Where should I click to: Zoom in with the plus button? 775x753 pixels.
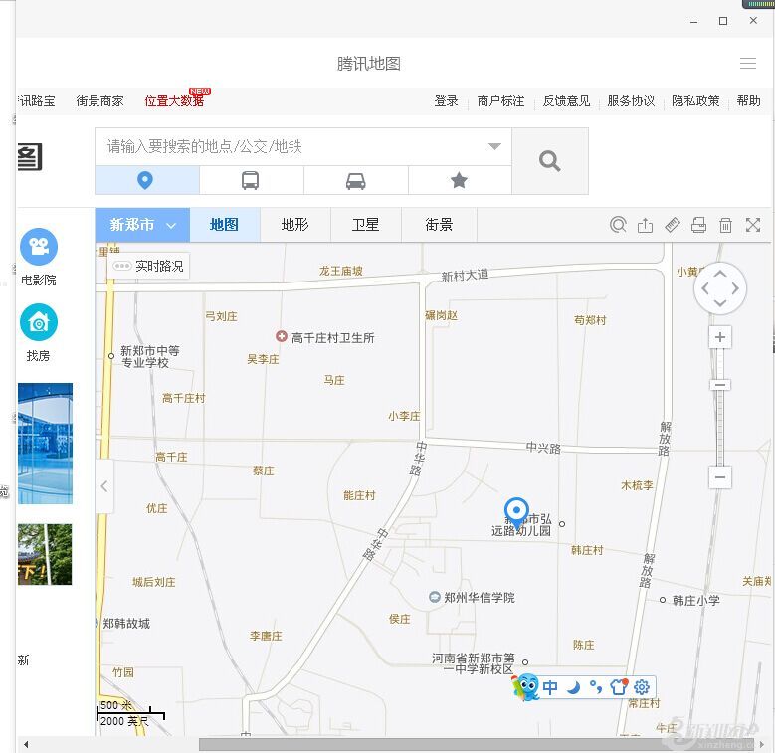pos(720,337)
